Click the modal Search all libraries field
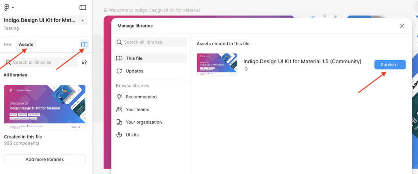Viewport: 418px width, 174px height. [151, 42]
